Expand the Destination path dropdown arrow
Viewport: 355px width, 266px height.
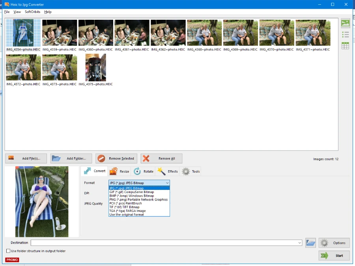point(299,243)
